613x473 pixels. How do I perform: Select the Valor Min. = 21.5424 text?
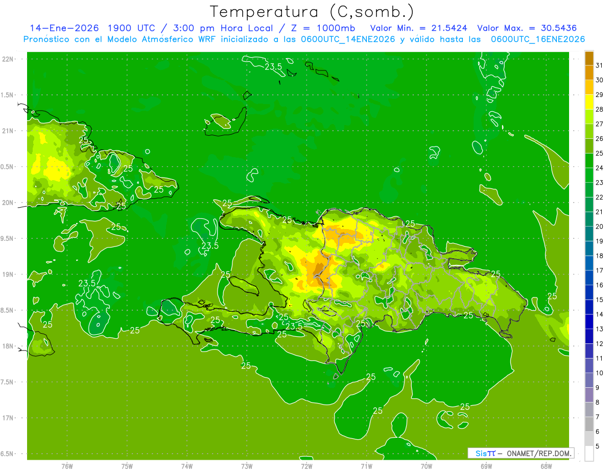point(418,28)
